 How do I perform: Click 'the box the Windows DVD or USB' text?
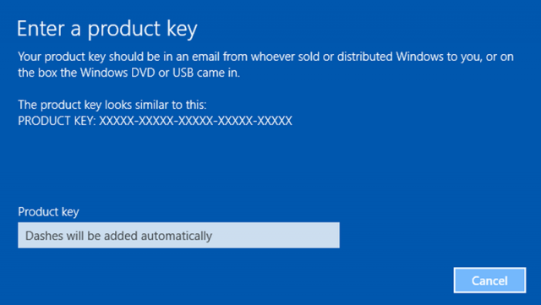coord(106,73)
